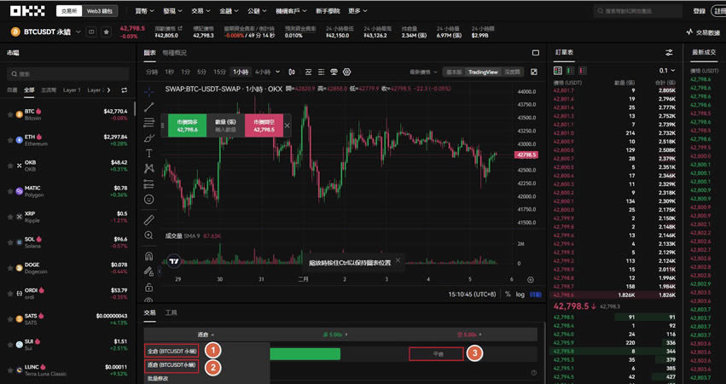
Task: Click the ruler measure tool
Action: click(x=149, y=219)
